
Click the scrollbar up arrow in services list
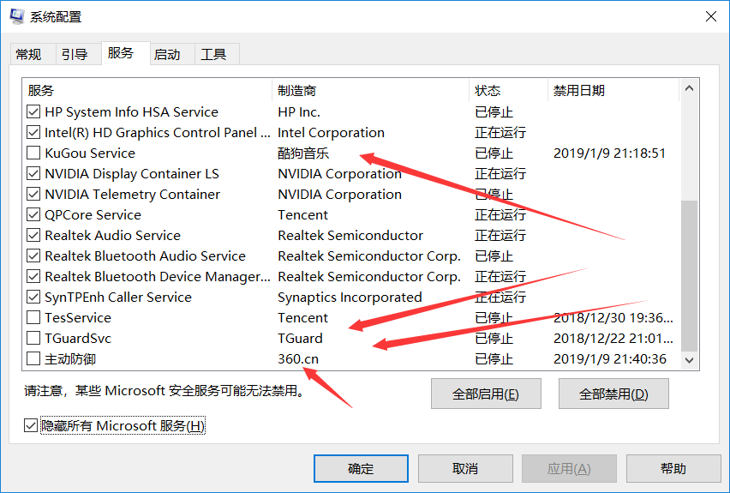pos(689,88)
